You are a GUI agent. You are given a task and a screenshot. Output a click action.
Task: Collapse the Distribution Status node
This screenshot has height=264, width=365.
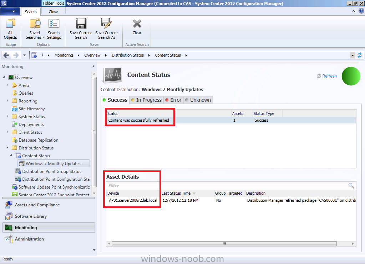coord(7,147)
